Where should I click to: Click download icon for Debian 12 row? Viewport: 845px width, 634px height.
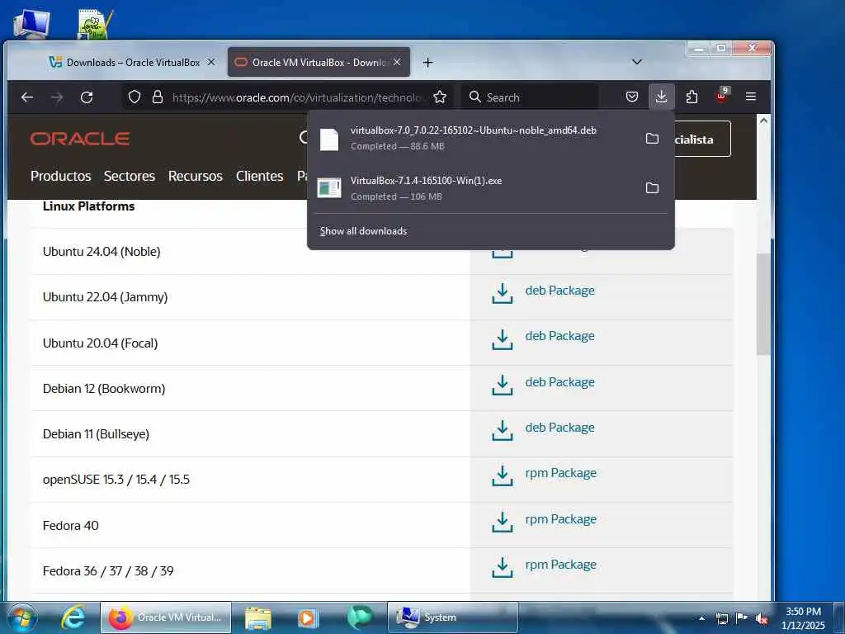tap(503, 385)
